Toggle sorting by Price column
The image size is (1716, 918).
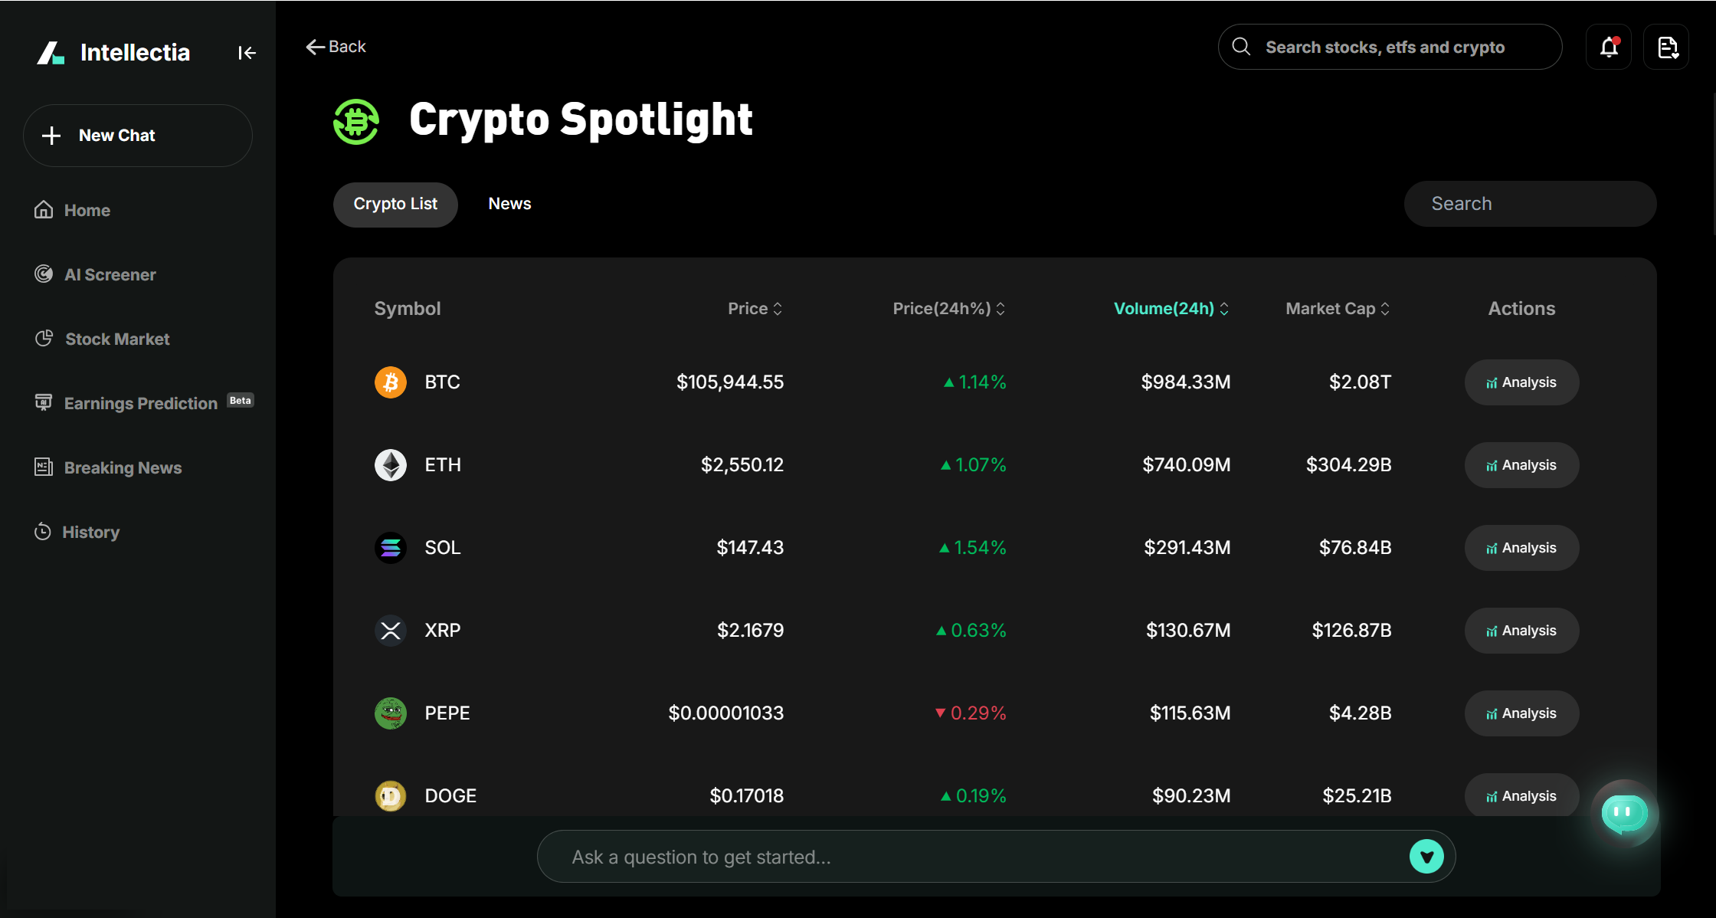tap(779, 308)
